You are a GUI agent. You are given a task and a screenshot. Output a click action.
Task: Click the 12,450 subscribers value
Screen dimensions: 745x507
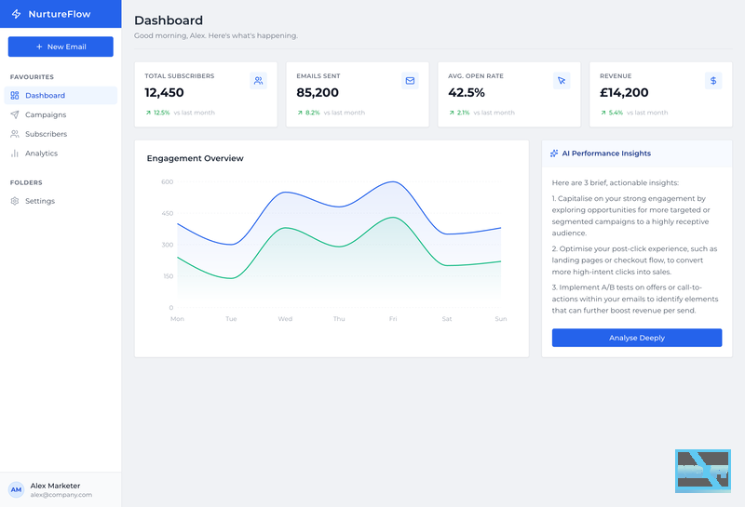164,93
